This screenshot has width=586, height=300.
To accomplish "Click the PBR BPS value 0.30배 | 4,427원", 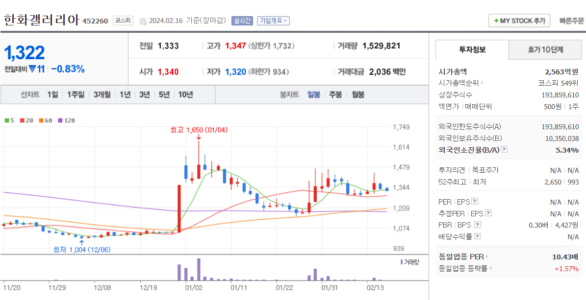I will [x=554, y=225].
